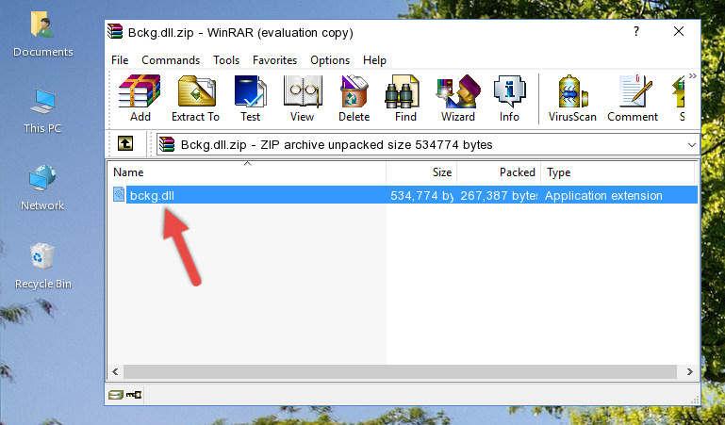Select the Recycle Bin desktop icon

tap(43, 267)
